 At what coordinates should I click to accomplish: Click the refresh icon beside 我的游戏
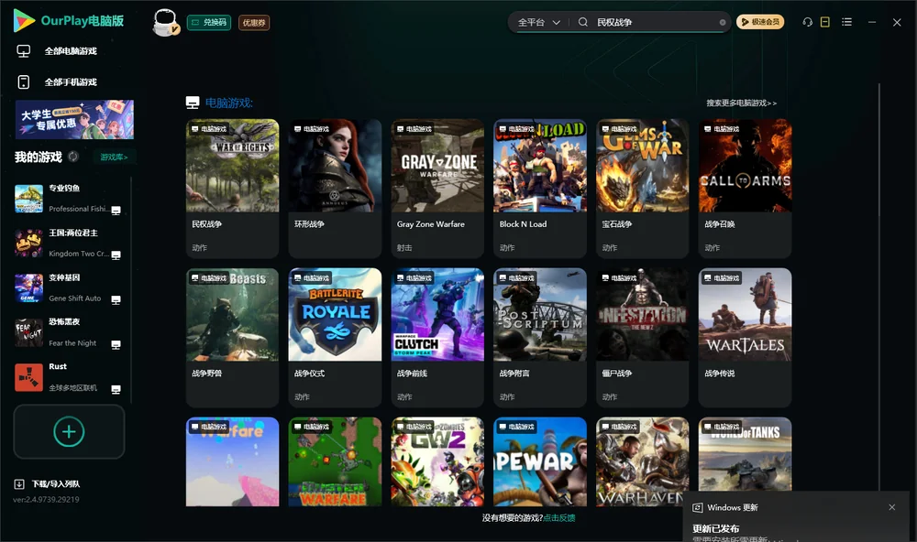73,157
